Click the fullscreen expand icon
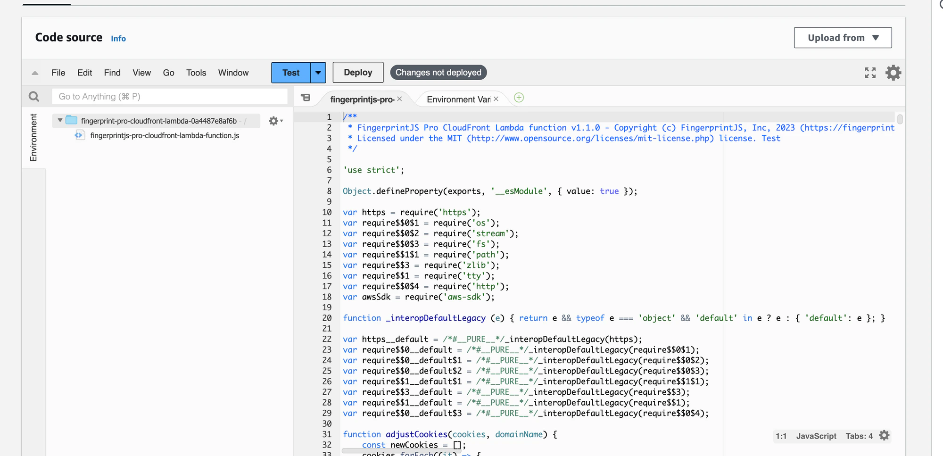 (870, 73)
